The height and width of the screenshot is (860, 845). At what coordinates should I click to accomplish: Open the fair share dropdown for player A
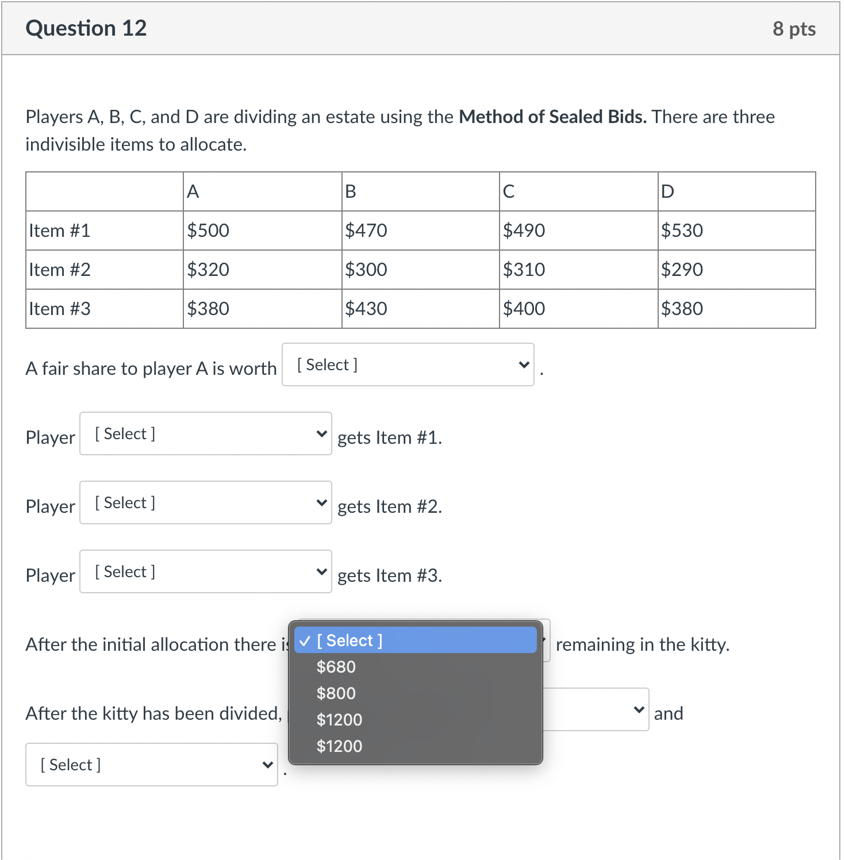tap(408, 364)
